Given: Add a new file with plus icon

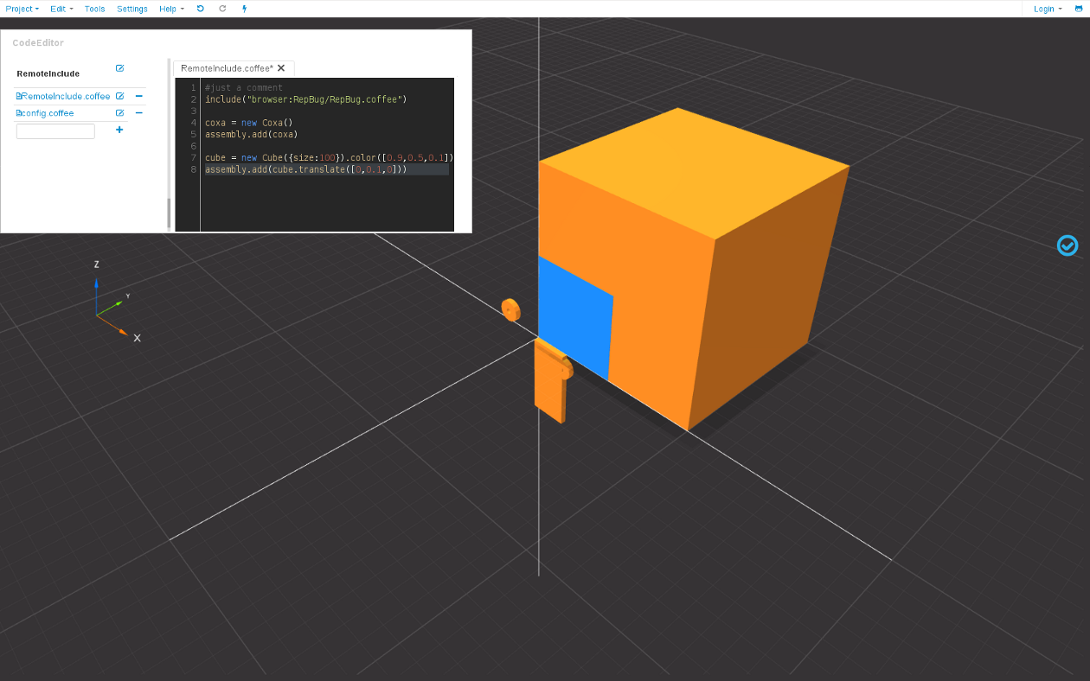Looking at the screenshot, I should click(x=119, y=130).
